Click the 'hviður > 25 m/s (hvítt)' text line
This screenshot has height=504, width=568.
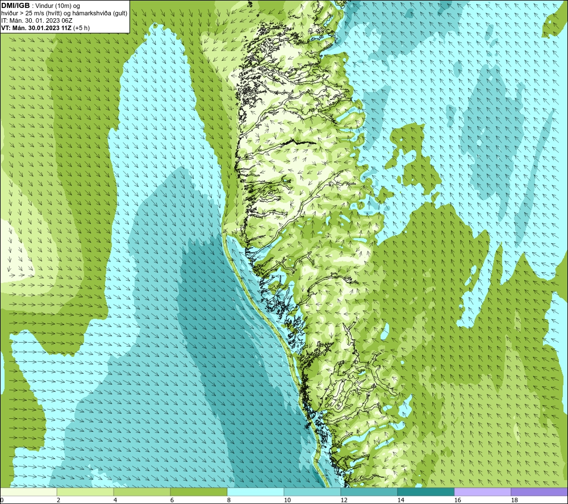tap(31, 14)
